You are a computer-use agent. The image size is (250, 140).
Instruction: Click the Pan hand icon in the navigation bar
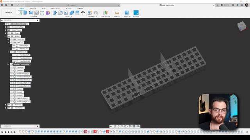119,126
